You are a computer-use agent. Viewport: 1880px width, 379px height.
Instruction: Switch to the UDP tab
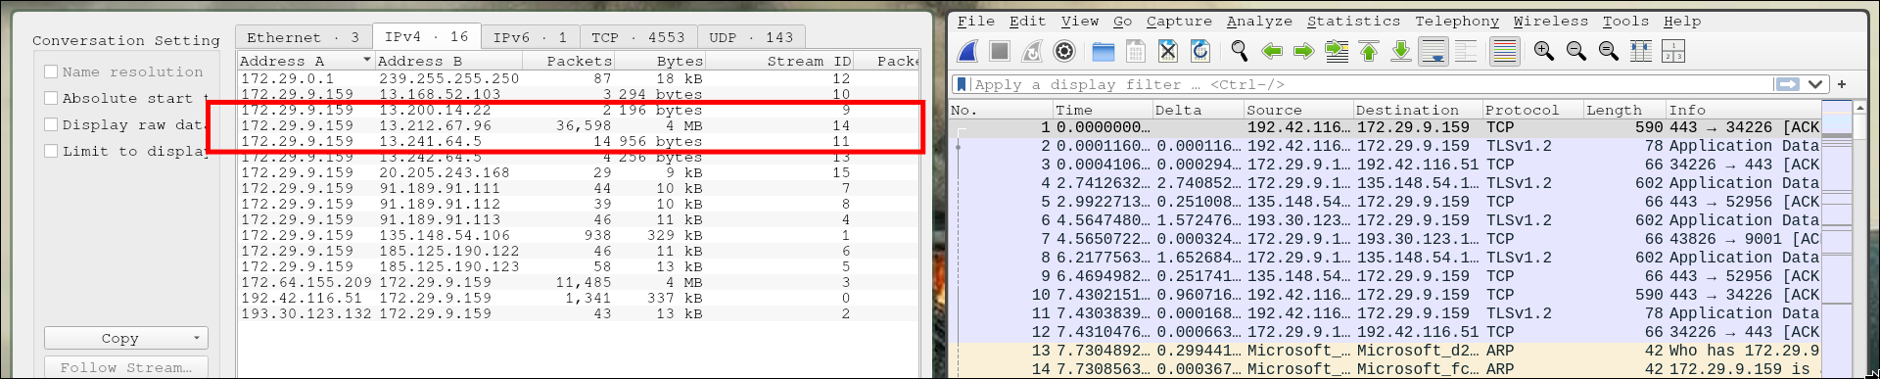tap(751, 37)
